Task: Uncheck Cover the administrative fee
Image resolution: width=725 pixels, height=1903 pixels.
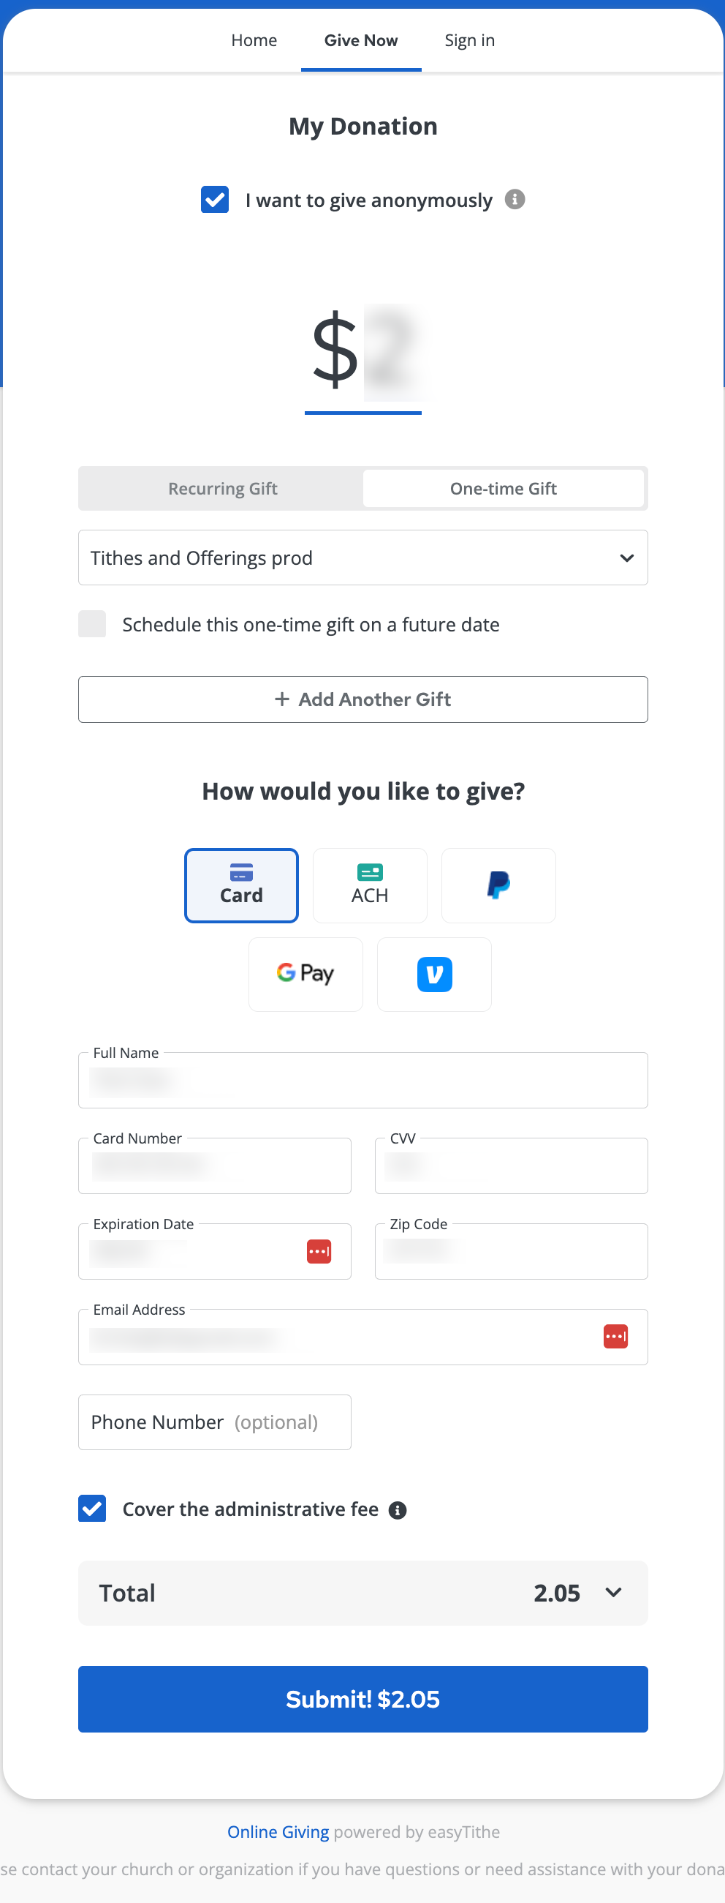Action: (92, 1509)
